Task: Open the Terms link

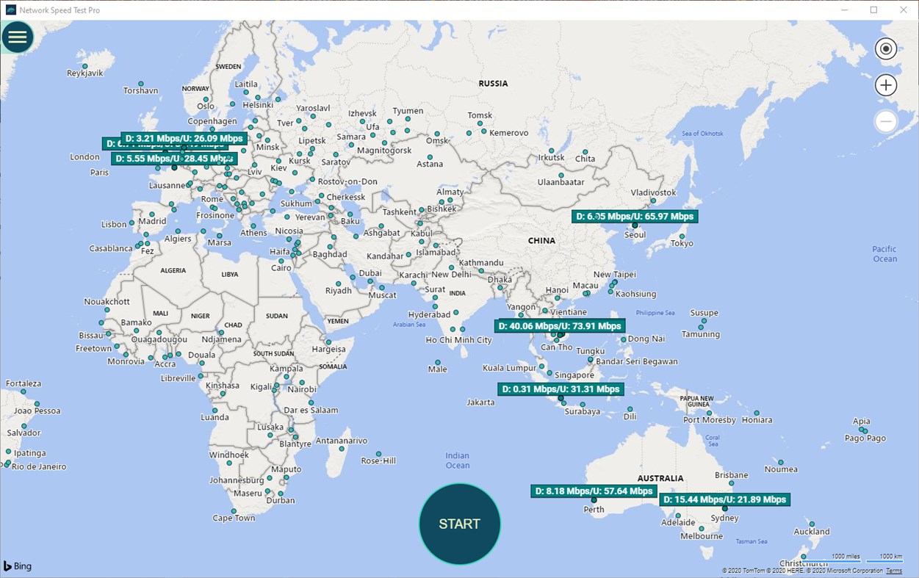Action: tap(894, 571)
